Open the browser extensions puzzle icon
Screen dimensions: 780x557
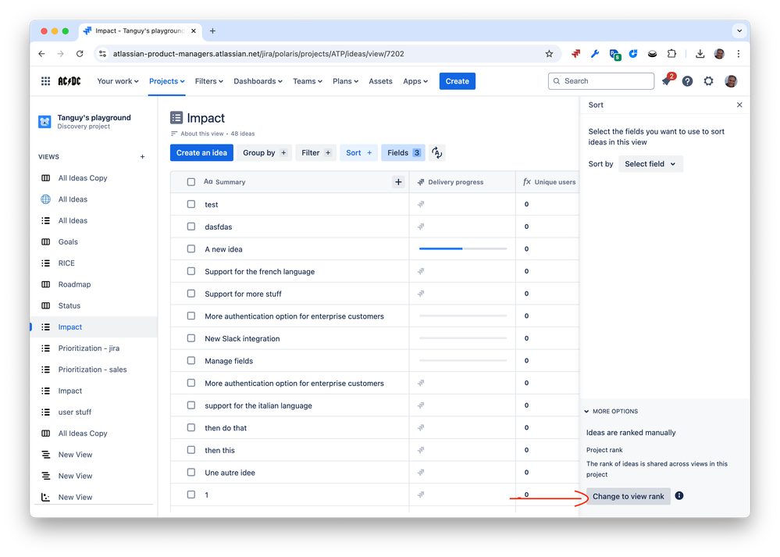tap(671, 54)
